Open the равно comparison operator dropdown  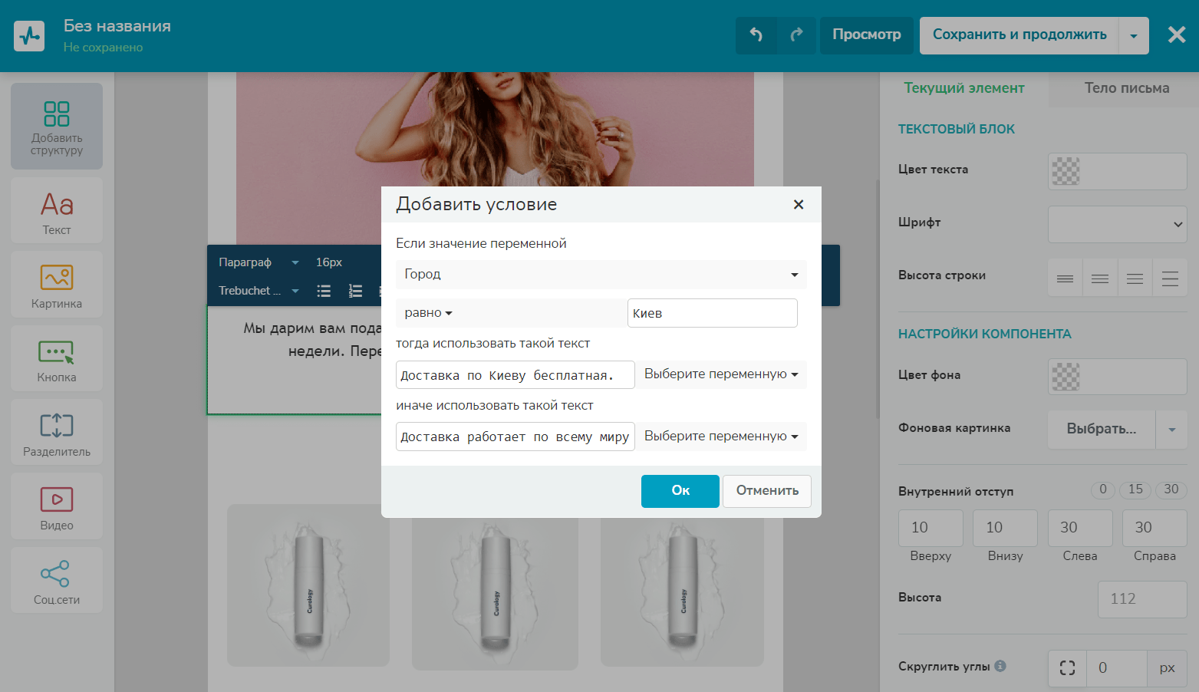(x=429, y=313)
